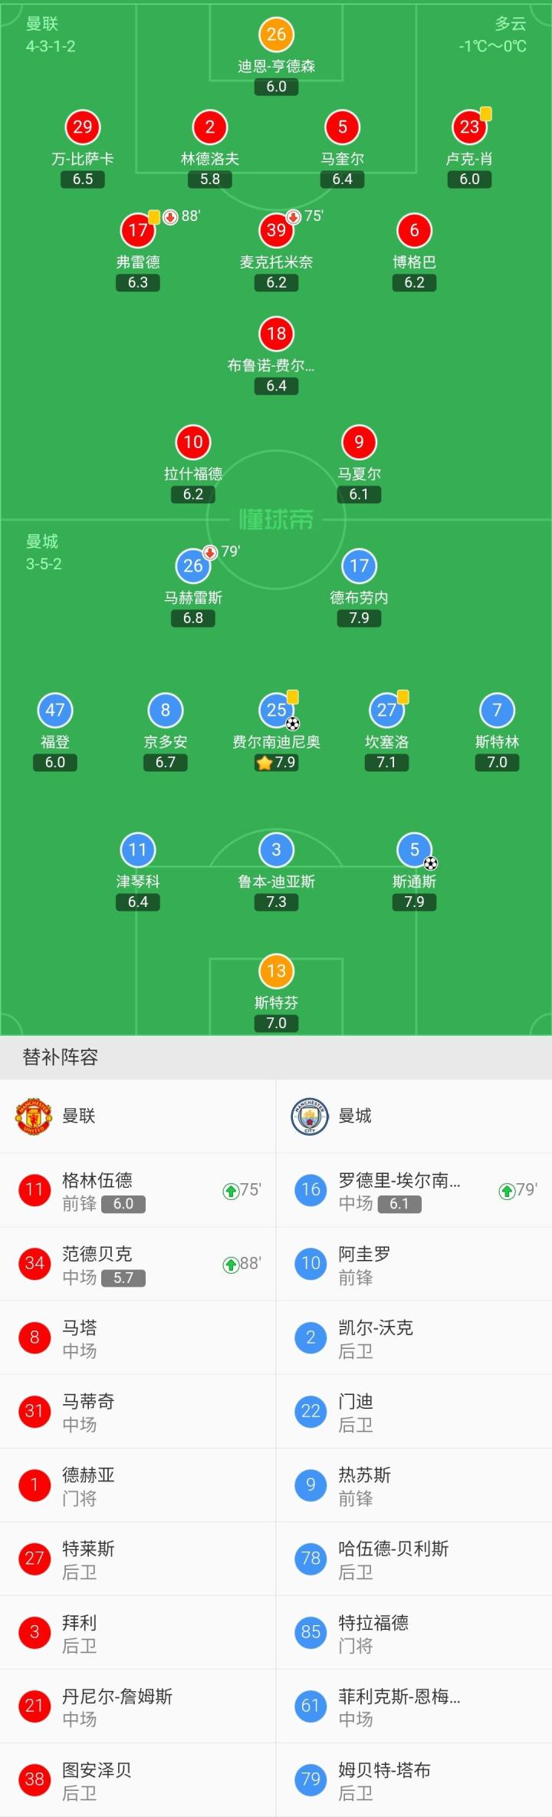Tap goalkeeper number 26 迪恩-亨德森
552x1817 pixels.
276,35
